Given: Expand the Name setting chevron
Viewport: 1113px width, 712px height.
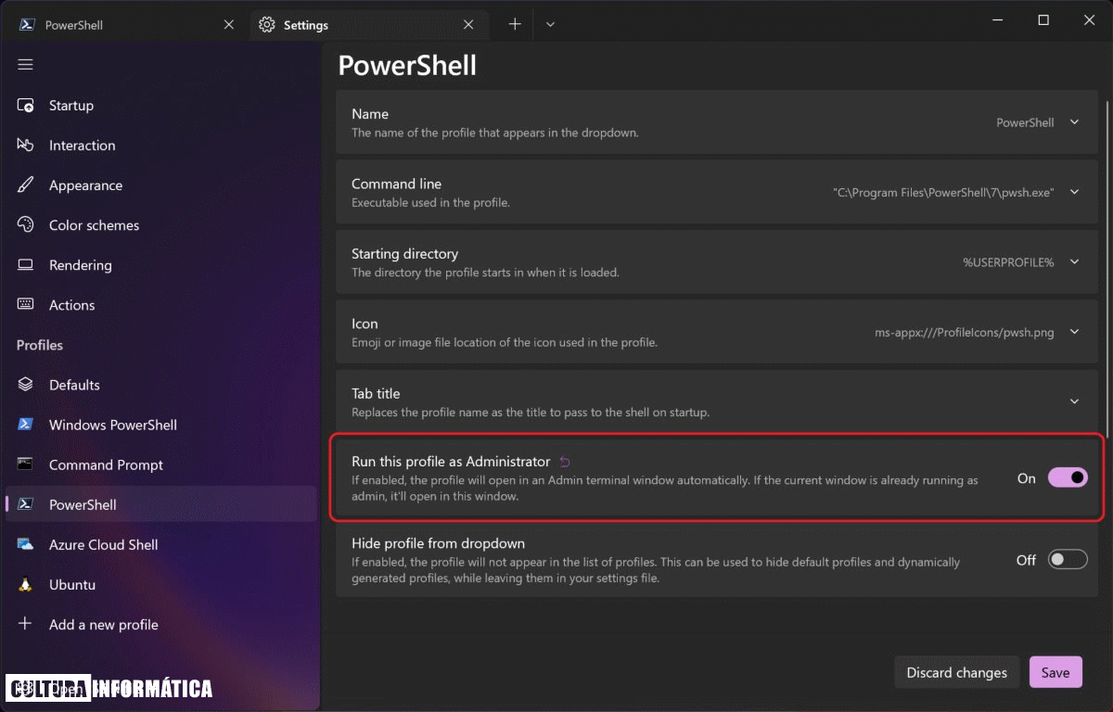Looking at the screenshot, I should click(x=1075, y=121).
